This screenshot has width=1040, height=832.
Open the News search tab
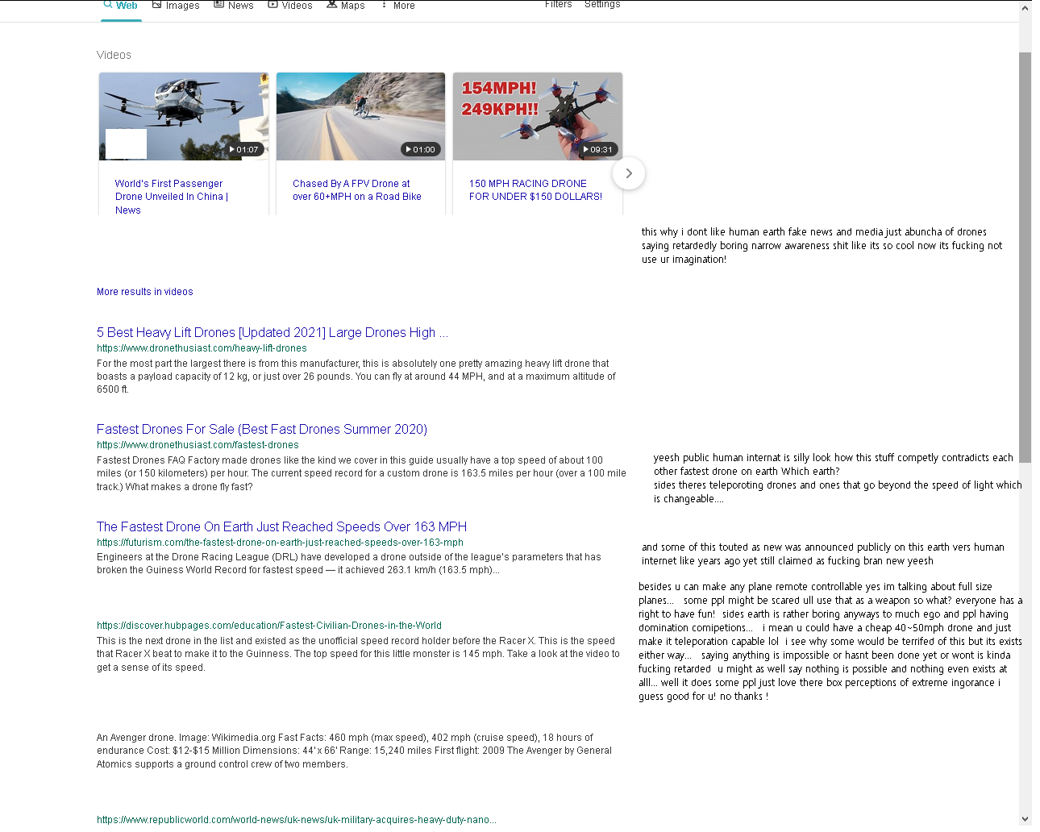[234, 6]
